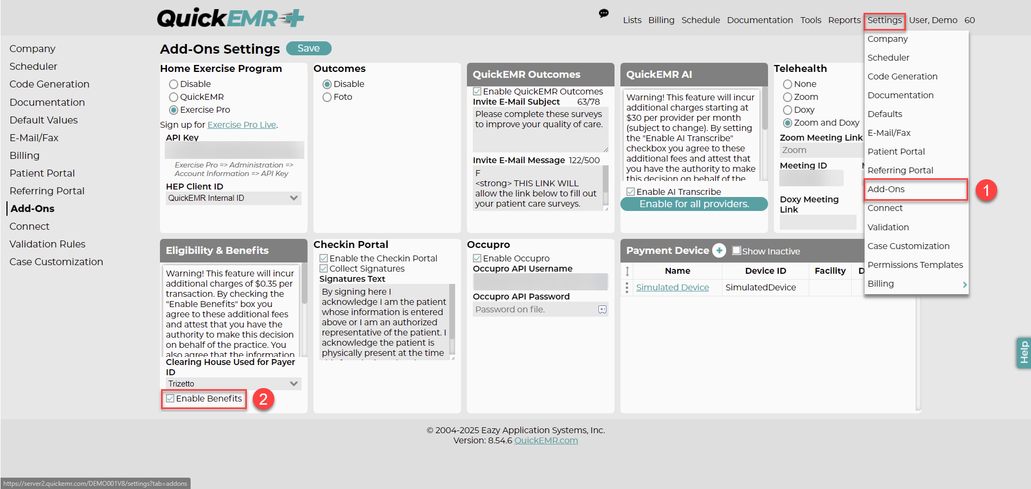Add a new Payment Device with plus icon
Image resolution: width=1031 pixels, height=489 pixels.
(x=719, y=251)
